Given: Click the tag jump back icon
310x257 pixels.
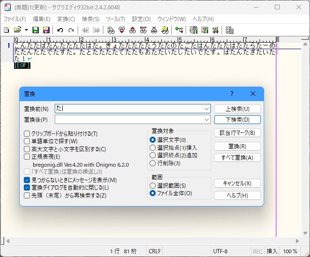Looking at the screenshot, I should point(85,30).
